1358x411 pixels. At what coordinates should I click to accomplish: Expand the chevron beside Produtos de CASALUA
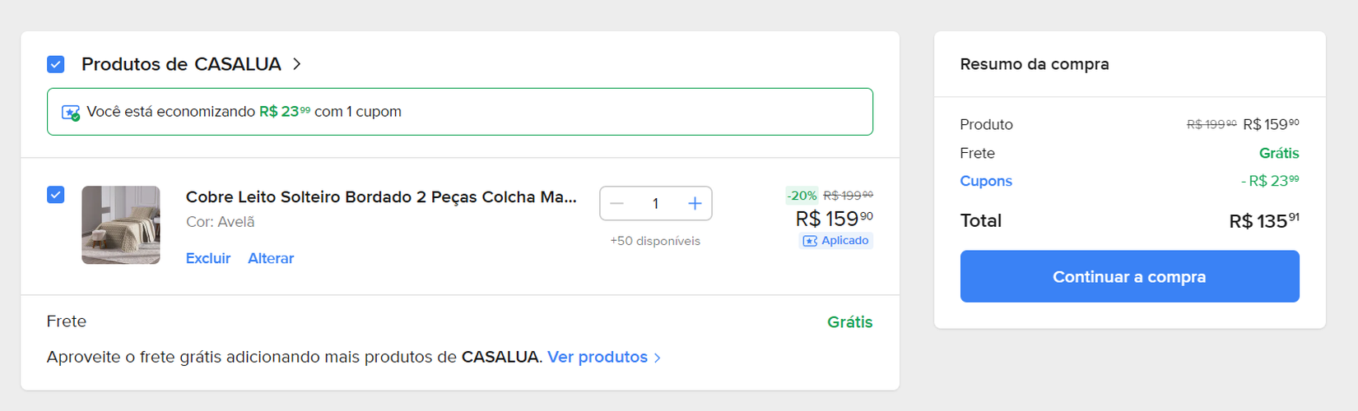[297, 64]
